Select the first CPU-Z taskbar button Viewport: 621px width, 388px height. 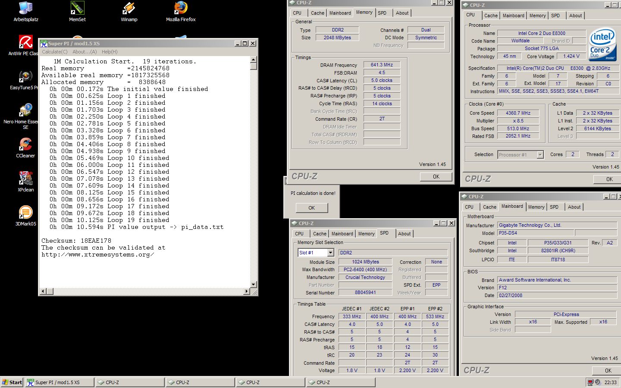point(130,382)
